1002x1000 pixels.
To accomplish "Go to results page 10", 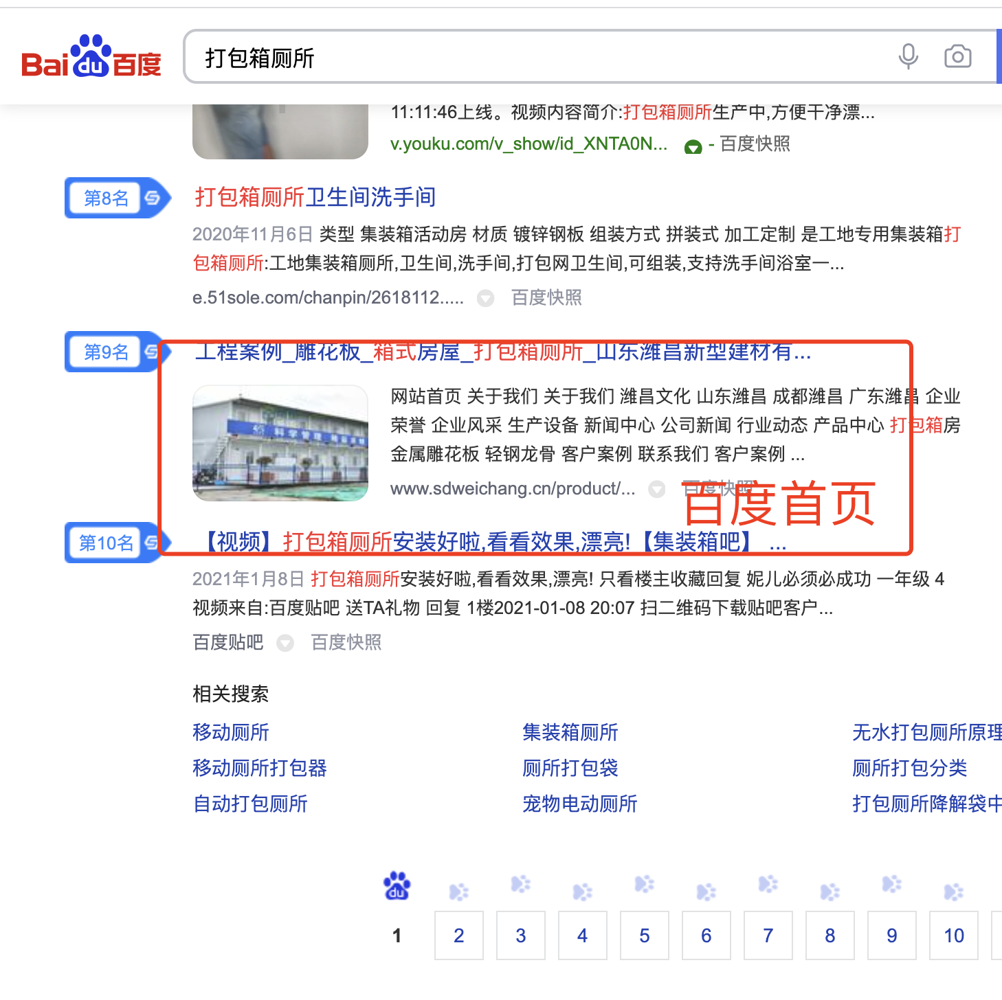I will tap(954, 935).
